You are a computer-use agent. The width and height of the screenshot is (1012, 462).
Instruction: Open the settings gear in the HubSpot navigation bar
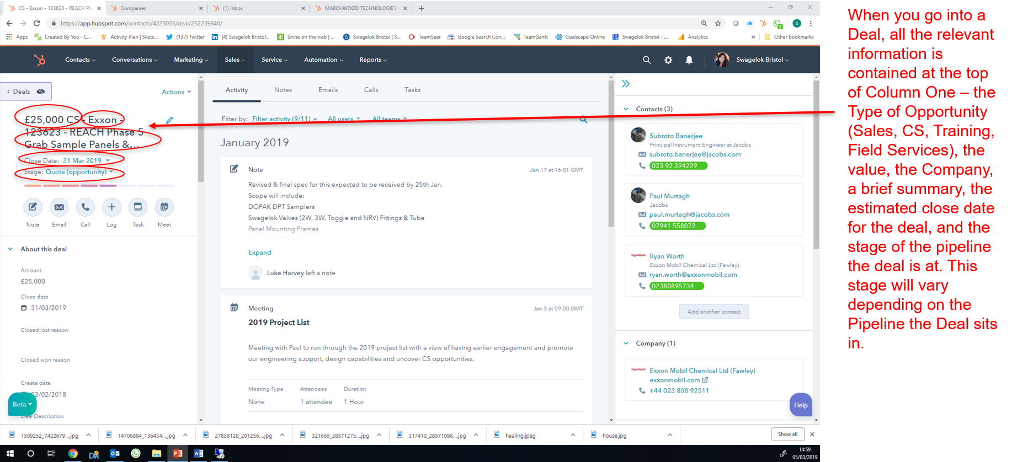[x=668, y=60]
